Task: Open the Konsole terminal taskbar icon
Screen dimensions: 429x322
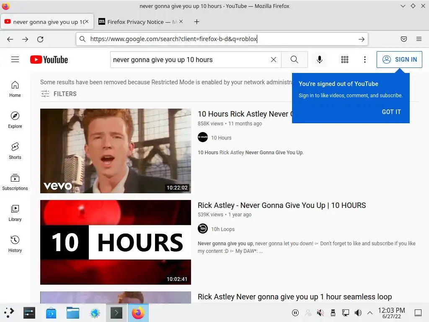Action: tap(116, 313)
